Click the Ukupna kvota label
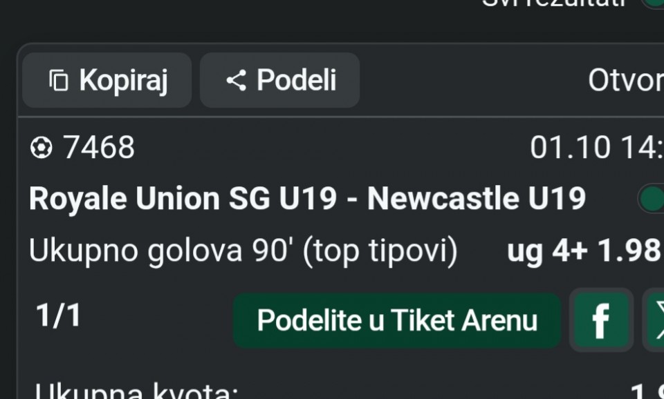 (x=136, y=392)
